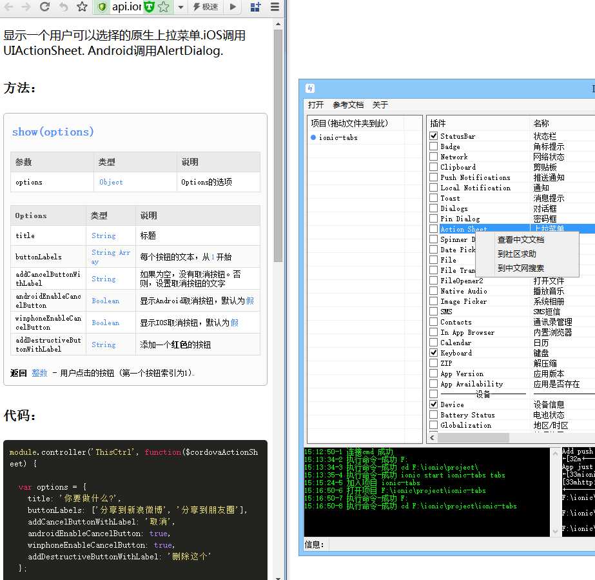Image resolution: width=595 pixels, height=580 pixels.
Task: Open the Object type link
Action: point(111,182)
